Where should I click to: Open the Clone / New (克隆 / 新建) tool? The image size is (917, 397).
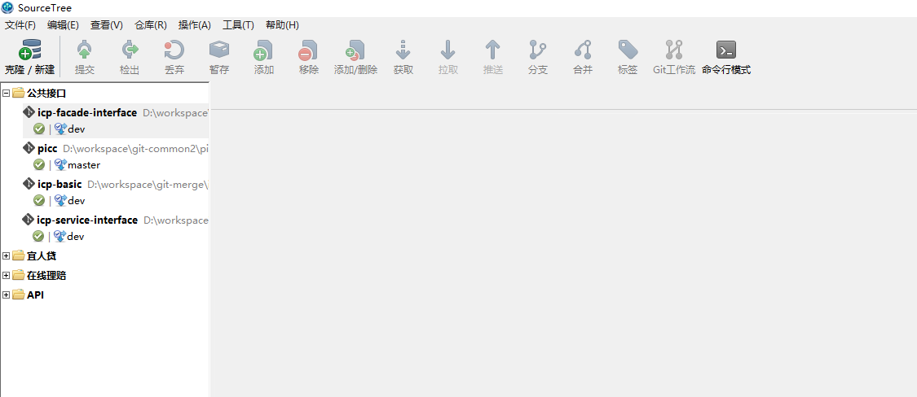[x=29, y=57]
